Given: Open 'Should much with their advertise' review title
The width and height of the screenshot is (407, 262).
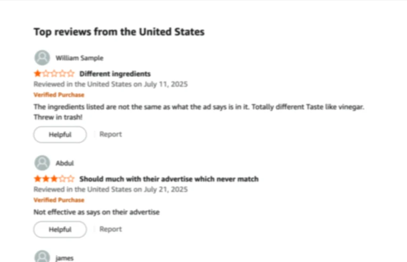Looking at the screenshot, I should click(169, 179).
